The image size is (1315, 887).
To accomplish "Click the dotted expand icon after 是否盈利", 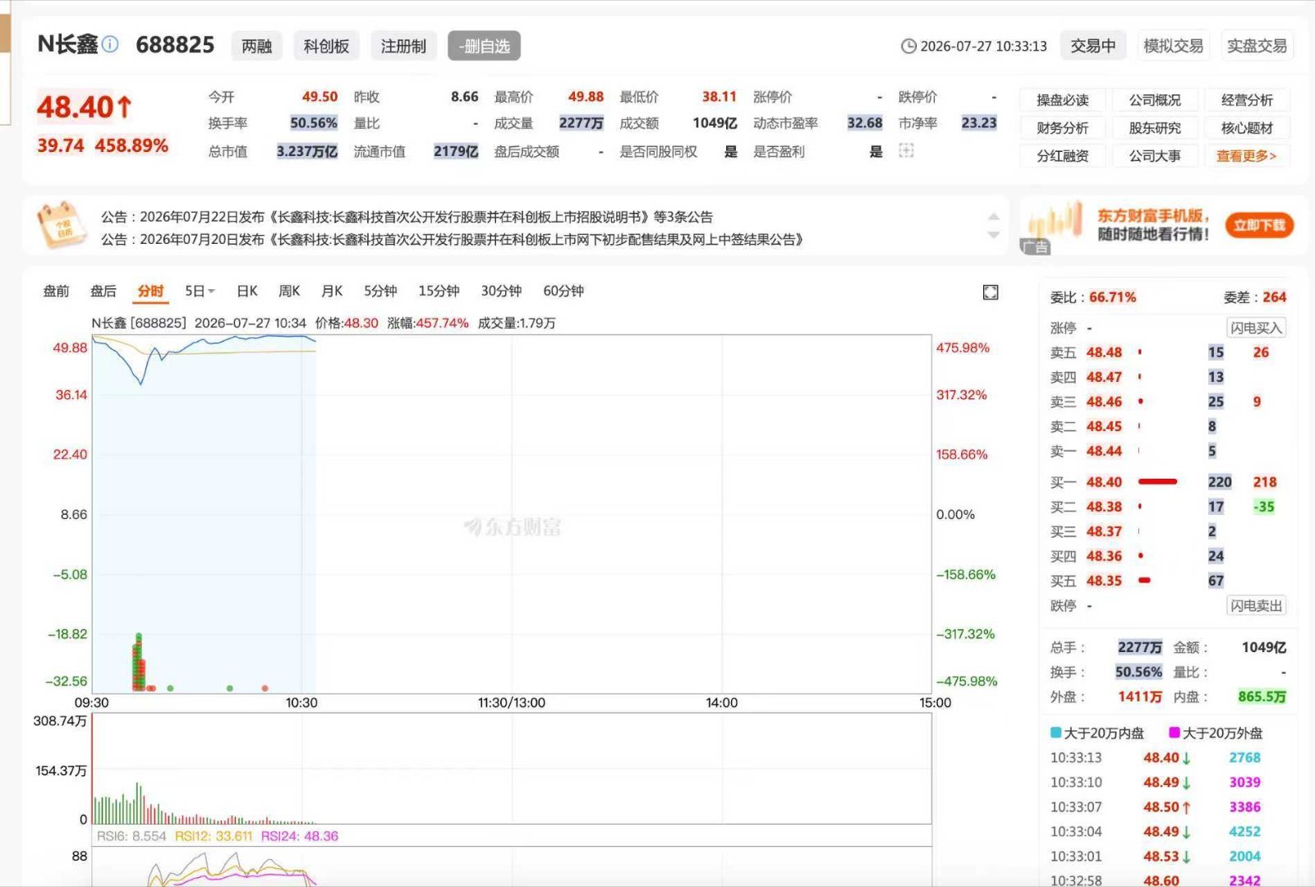I will coord(906,151).
